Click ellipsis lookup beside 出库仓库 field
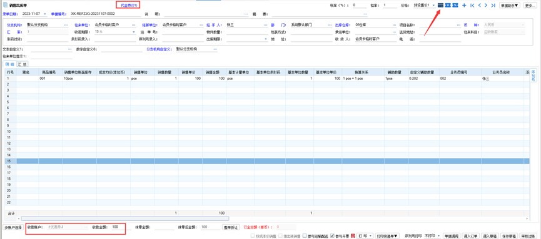The height and width of the screenshot is (239, 541). tap(395, 25)
